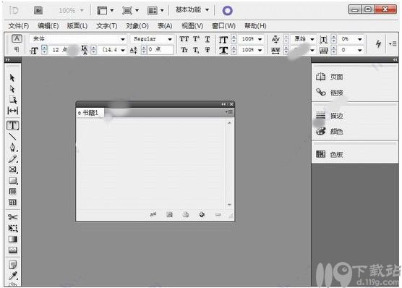Click Save Book icon in the Book panel

tap(169, 214)
